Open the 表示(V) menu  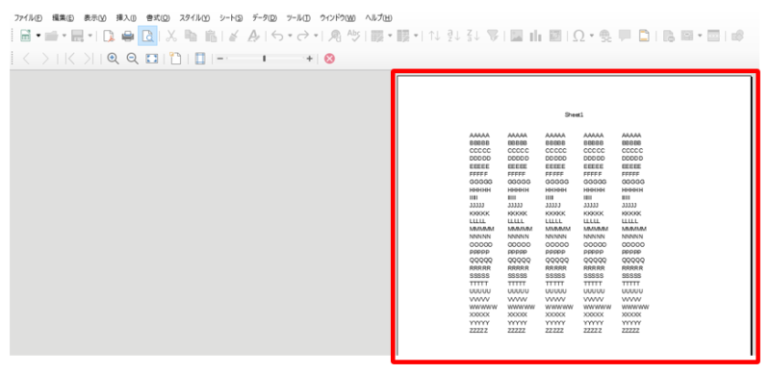(95, 18)
